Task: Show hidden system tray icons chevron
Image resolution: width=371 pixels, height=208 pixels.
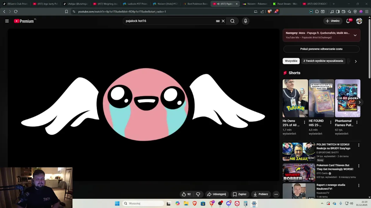Action: click(322, 203)
